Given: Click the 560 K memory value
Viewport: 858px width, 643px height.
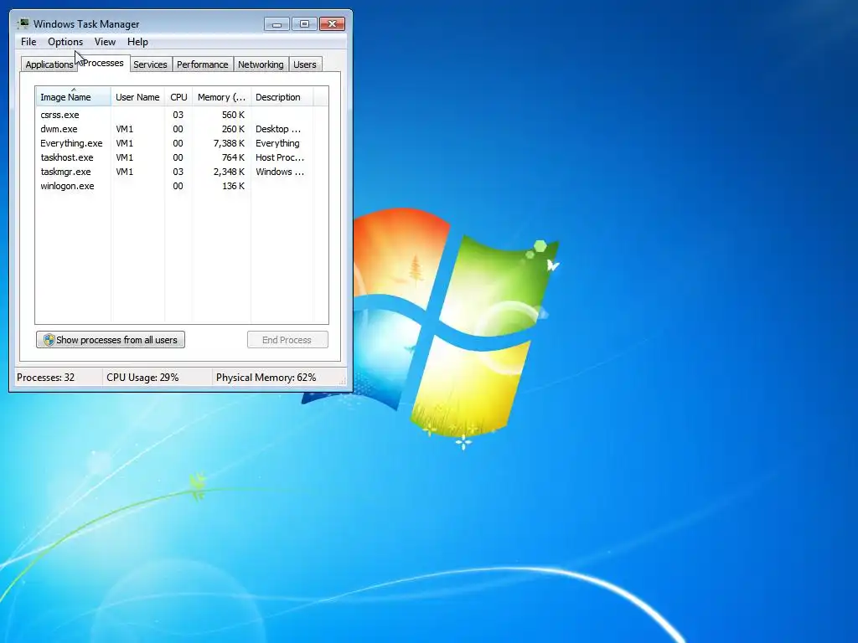Looking at the screenshot, I should click(233, 115).
